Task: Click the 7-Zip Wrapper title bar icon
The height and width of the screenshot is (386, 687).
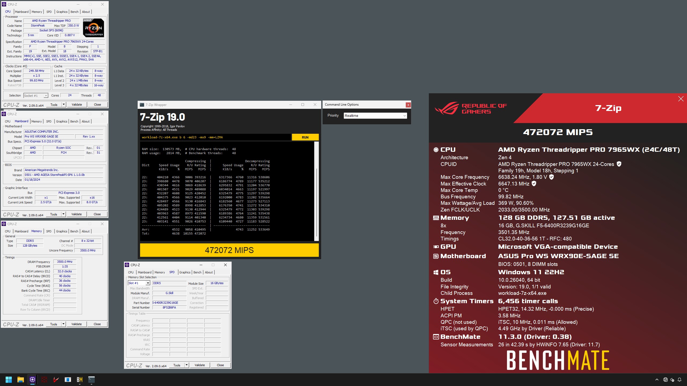Action: pyautogui.click(x=142, y=105)
